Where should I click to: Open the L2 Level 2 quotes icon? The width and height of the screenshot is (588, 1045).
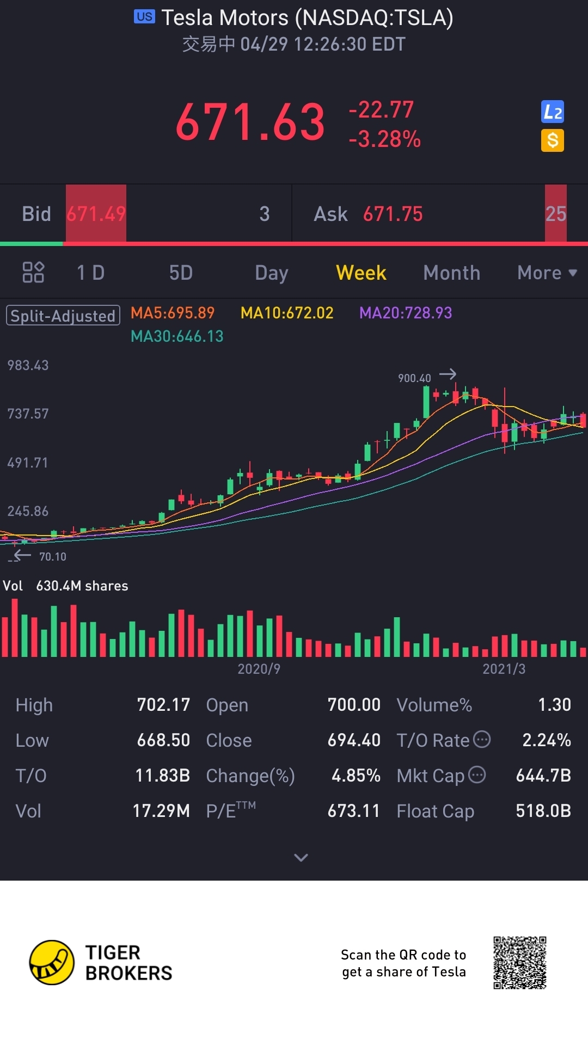[x=552, y=112]
